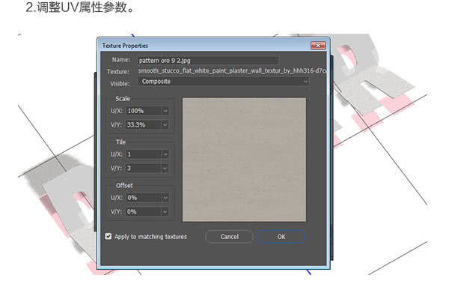Click the Cancel button

pyautogui.click(x=230, y=237)
